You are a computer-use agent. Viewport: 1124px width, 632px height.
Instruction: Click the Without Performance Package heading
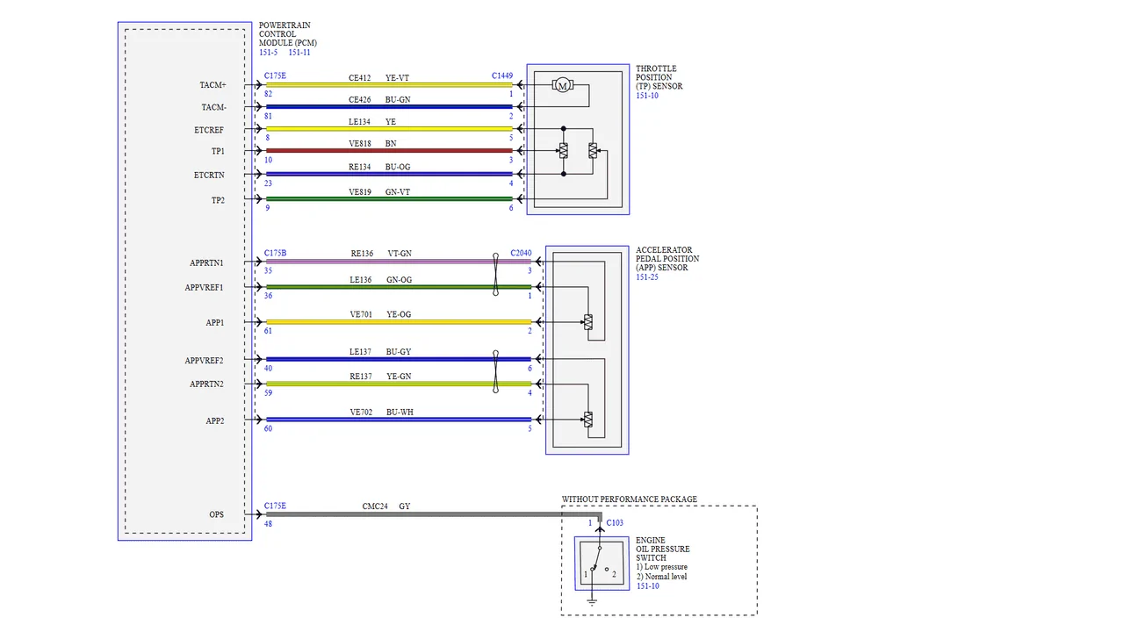630,499
